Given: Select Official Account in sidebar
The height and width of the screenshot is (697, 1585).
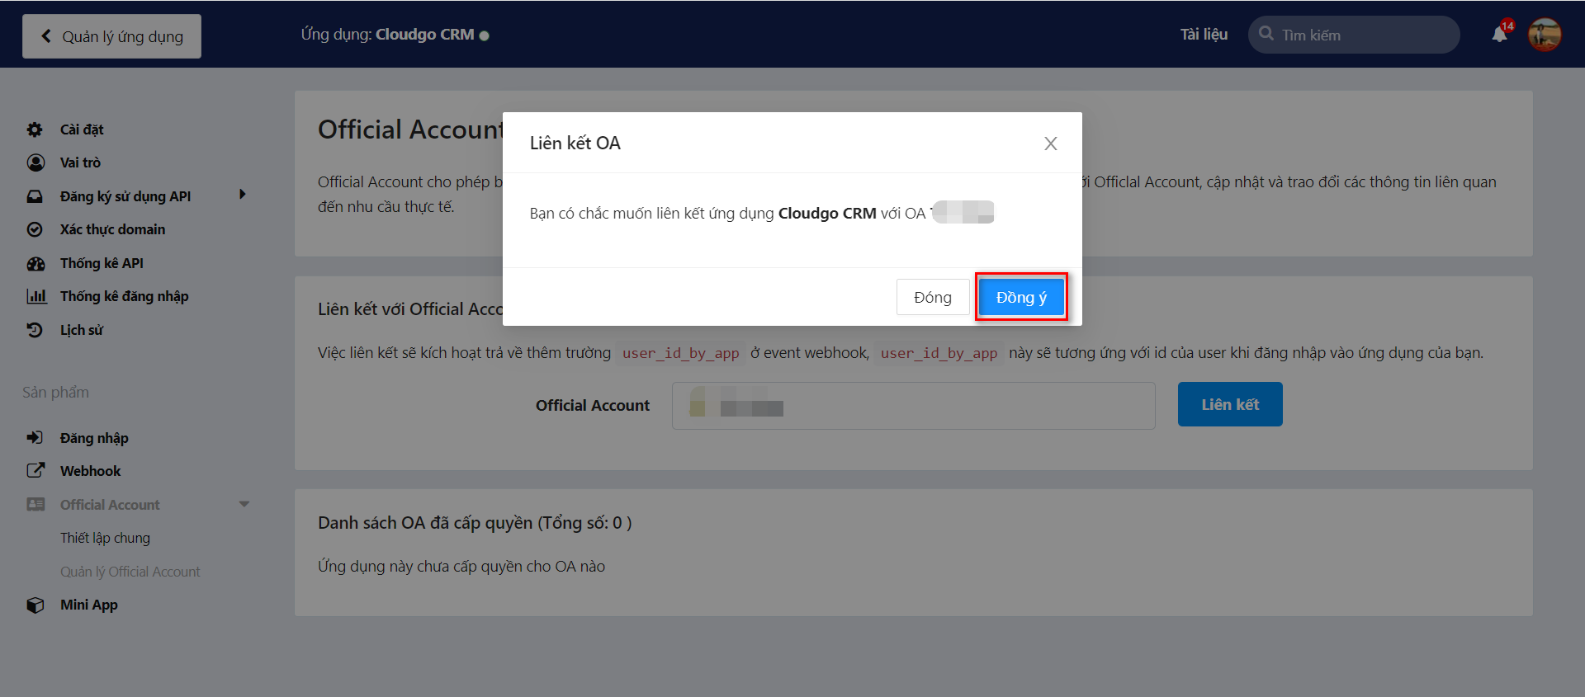Looking at the screenshot, I should point(110,505).
